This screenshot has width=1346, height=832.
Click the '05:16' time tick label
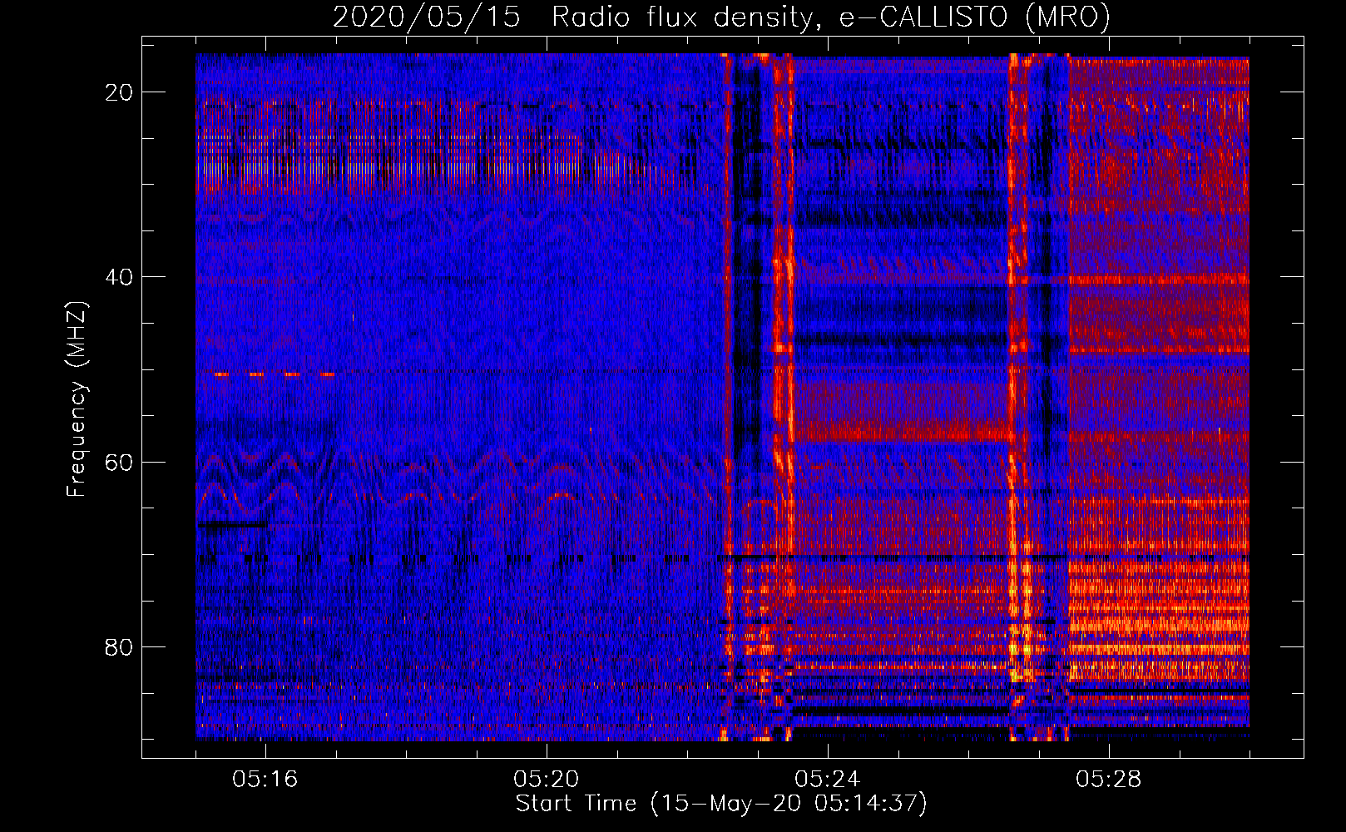tap(265, 780)
